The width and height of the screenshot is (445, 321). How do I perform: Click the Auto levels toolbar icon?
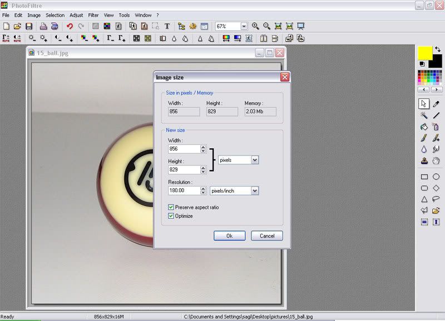[6, 38]
